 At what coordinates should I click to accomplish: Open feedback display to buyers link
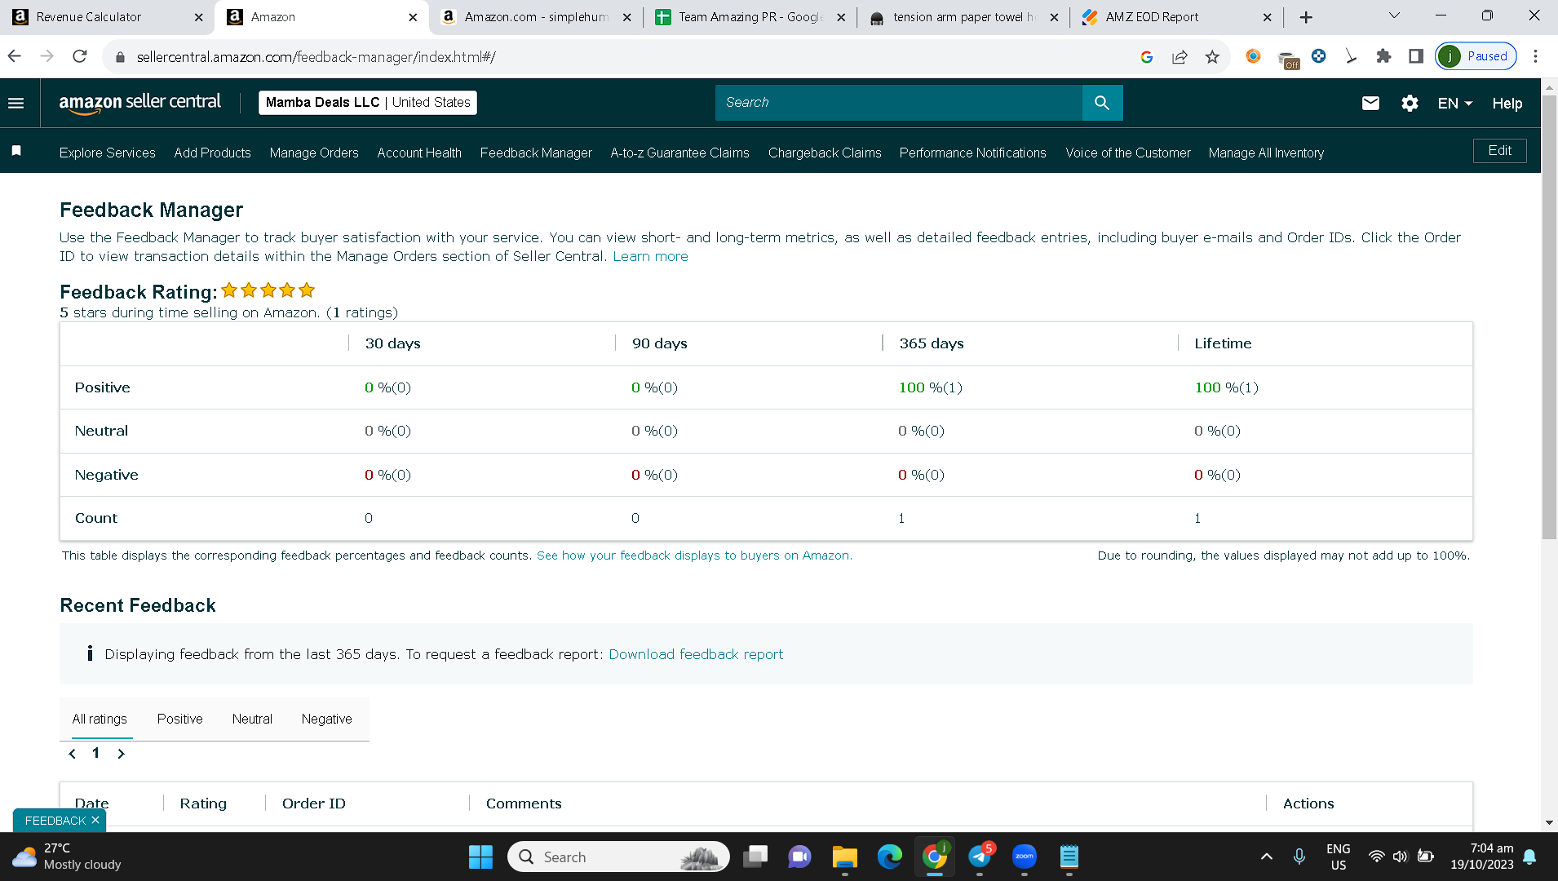pyautogui.click(x=694, y=556)
